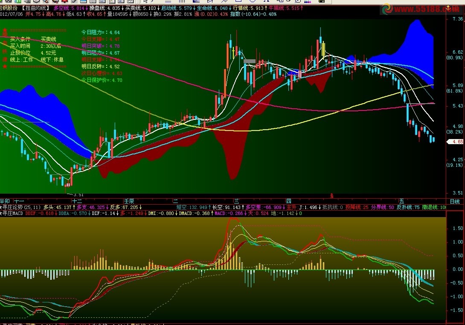Click the 4.98 (38.2%) axis label
The image size is (465, 325).
[455, 129]
